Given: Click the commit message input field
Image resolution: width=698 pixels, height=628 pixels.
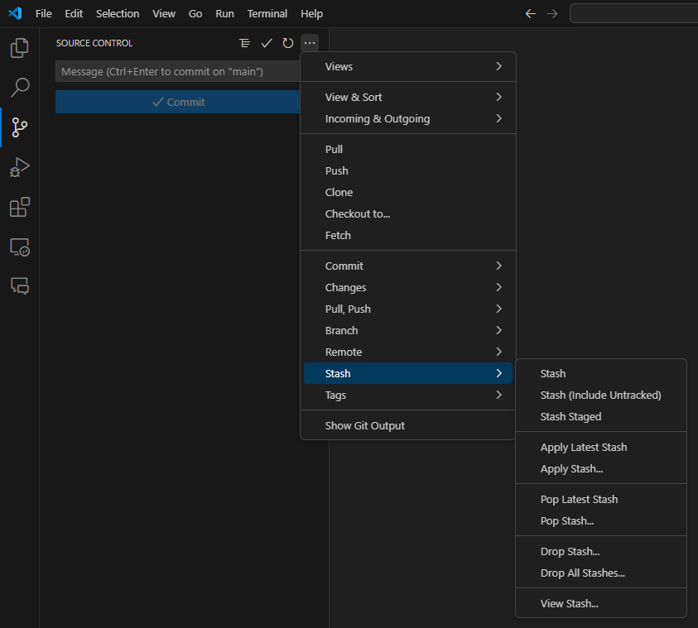Looking at the screenshot, I should 178,72.
